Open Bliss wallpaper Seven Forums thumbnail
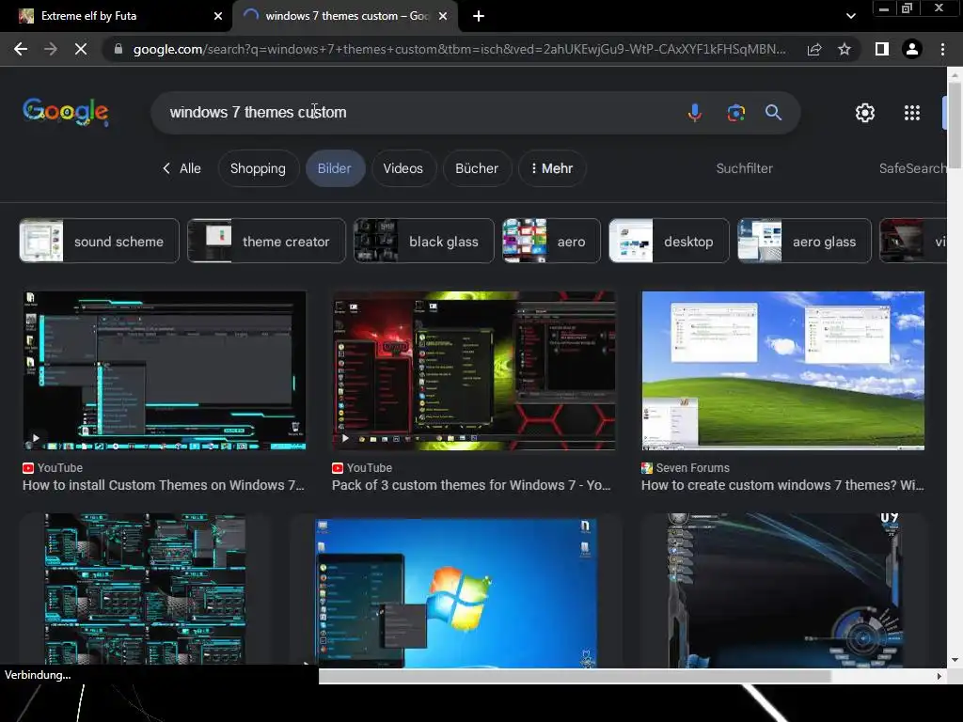 tap(783, 370)
